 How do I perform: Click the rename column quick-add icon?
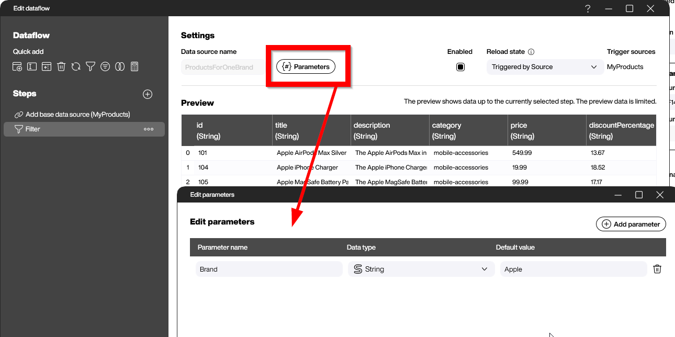click(x=32, y=66)
